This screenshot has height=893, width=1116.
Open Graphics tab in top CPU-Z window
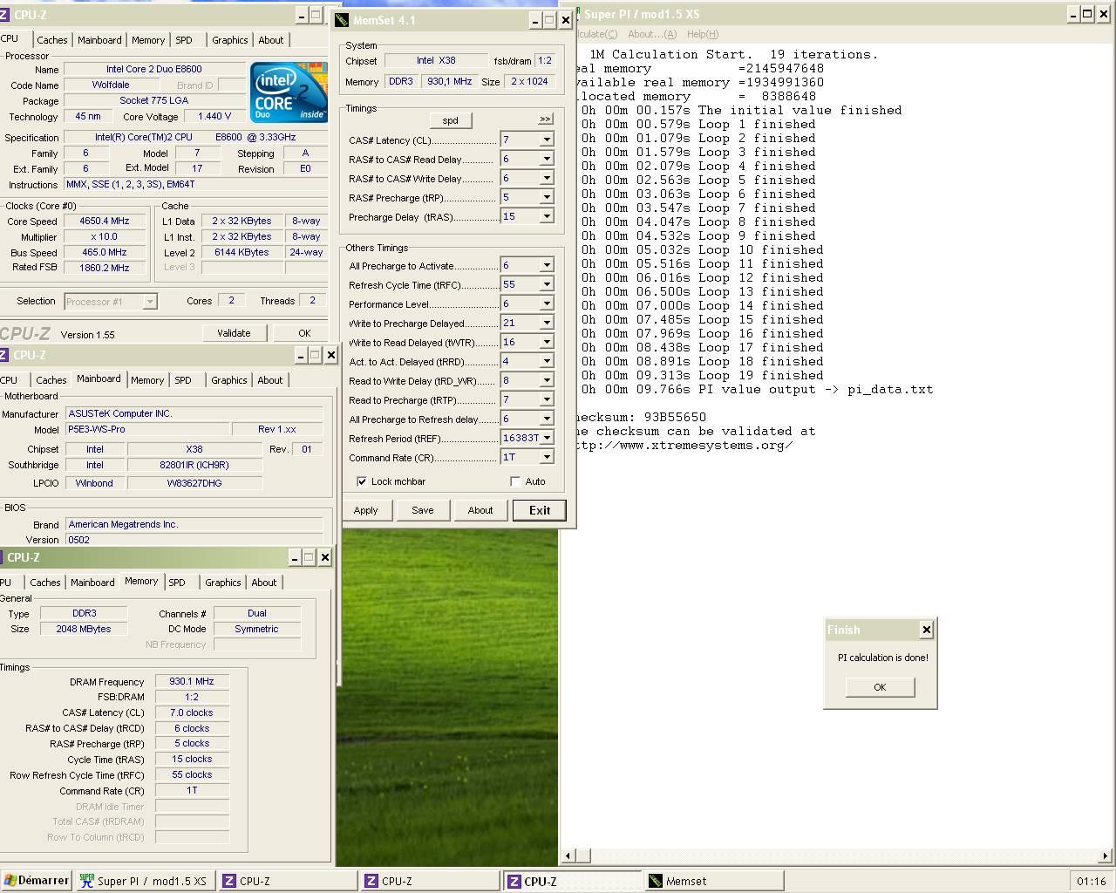(x=229, y=40)
